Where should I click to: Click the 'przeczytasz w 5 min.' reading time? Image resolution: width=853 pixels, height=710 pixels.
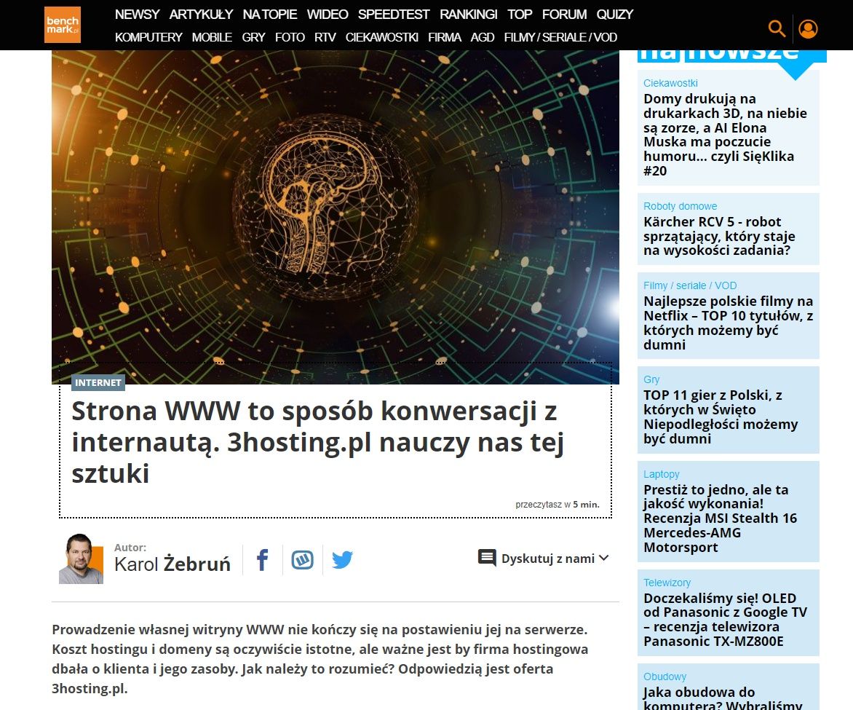pos(558,504)
